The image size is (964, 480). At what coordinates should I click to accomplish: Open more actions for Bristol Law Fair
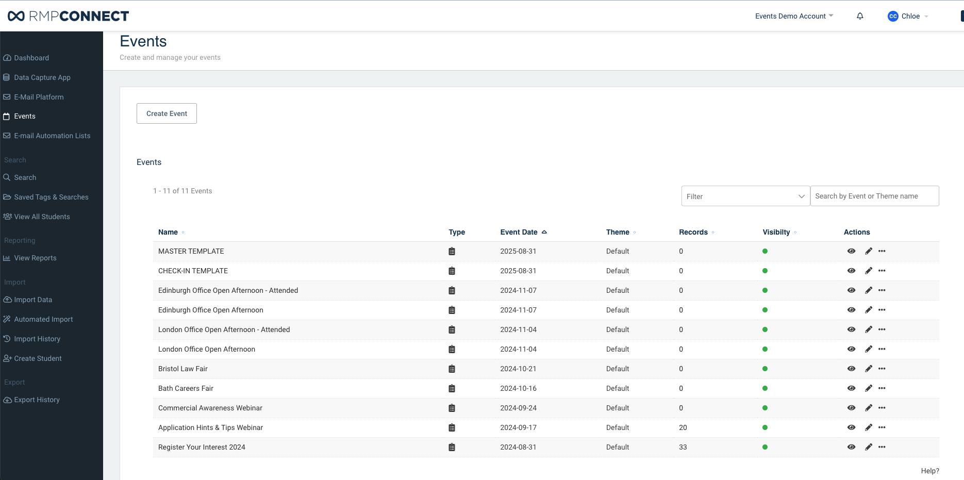tap(882, 369)
